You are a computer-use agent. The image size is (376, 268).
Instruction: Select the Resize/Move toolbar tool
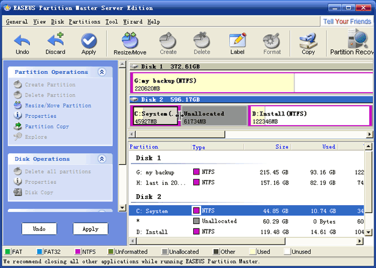coord(128,44)
